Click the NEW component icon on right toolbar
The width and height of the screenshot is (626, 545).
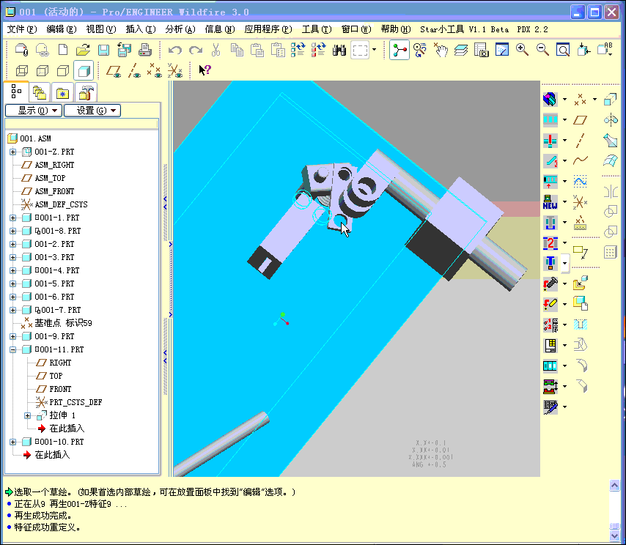pos(550,202)
